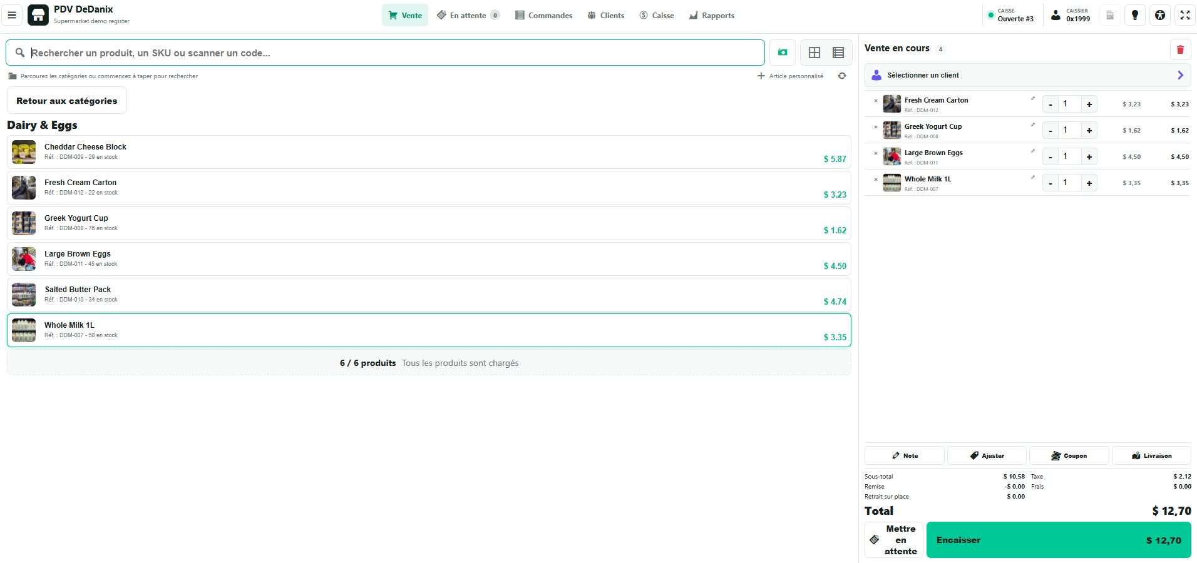The height and width of the screenshot is (563, 1197).
Task: Focus the product search field
Action: (385, 53)
